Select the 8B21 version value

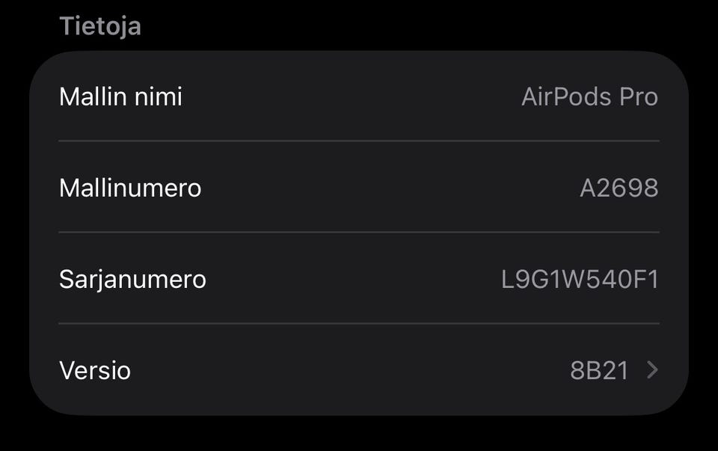pyautogui.click(x=599, y=370)
